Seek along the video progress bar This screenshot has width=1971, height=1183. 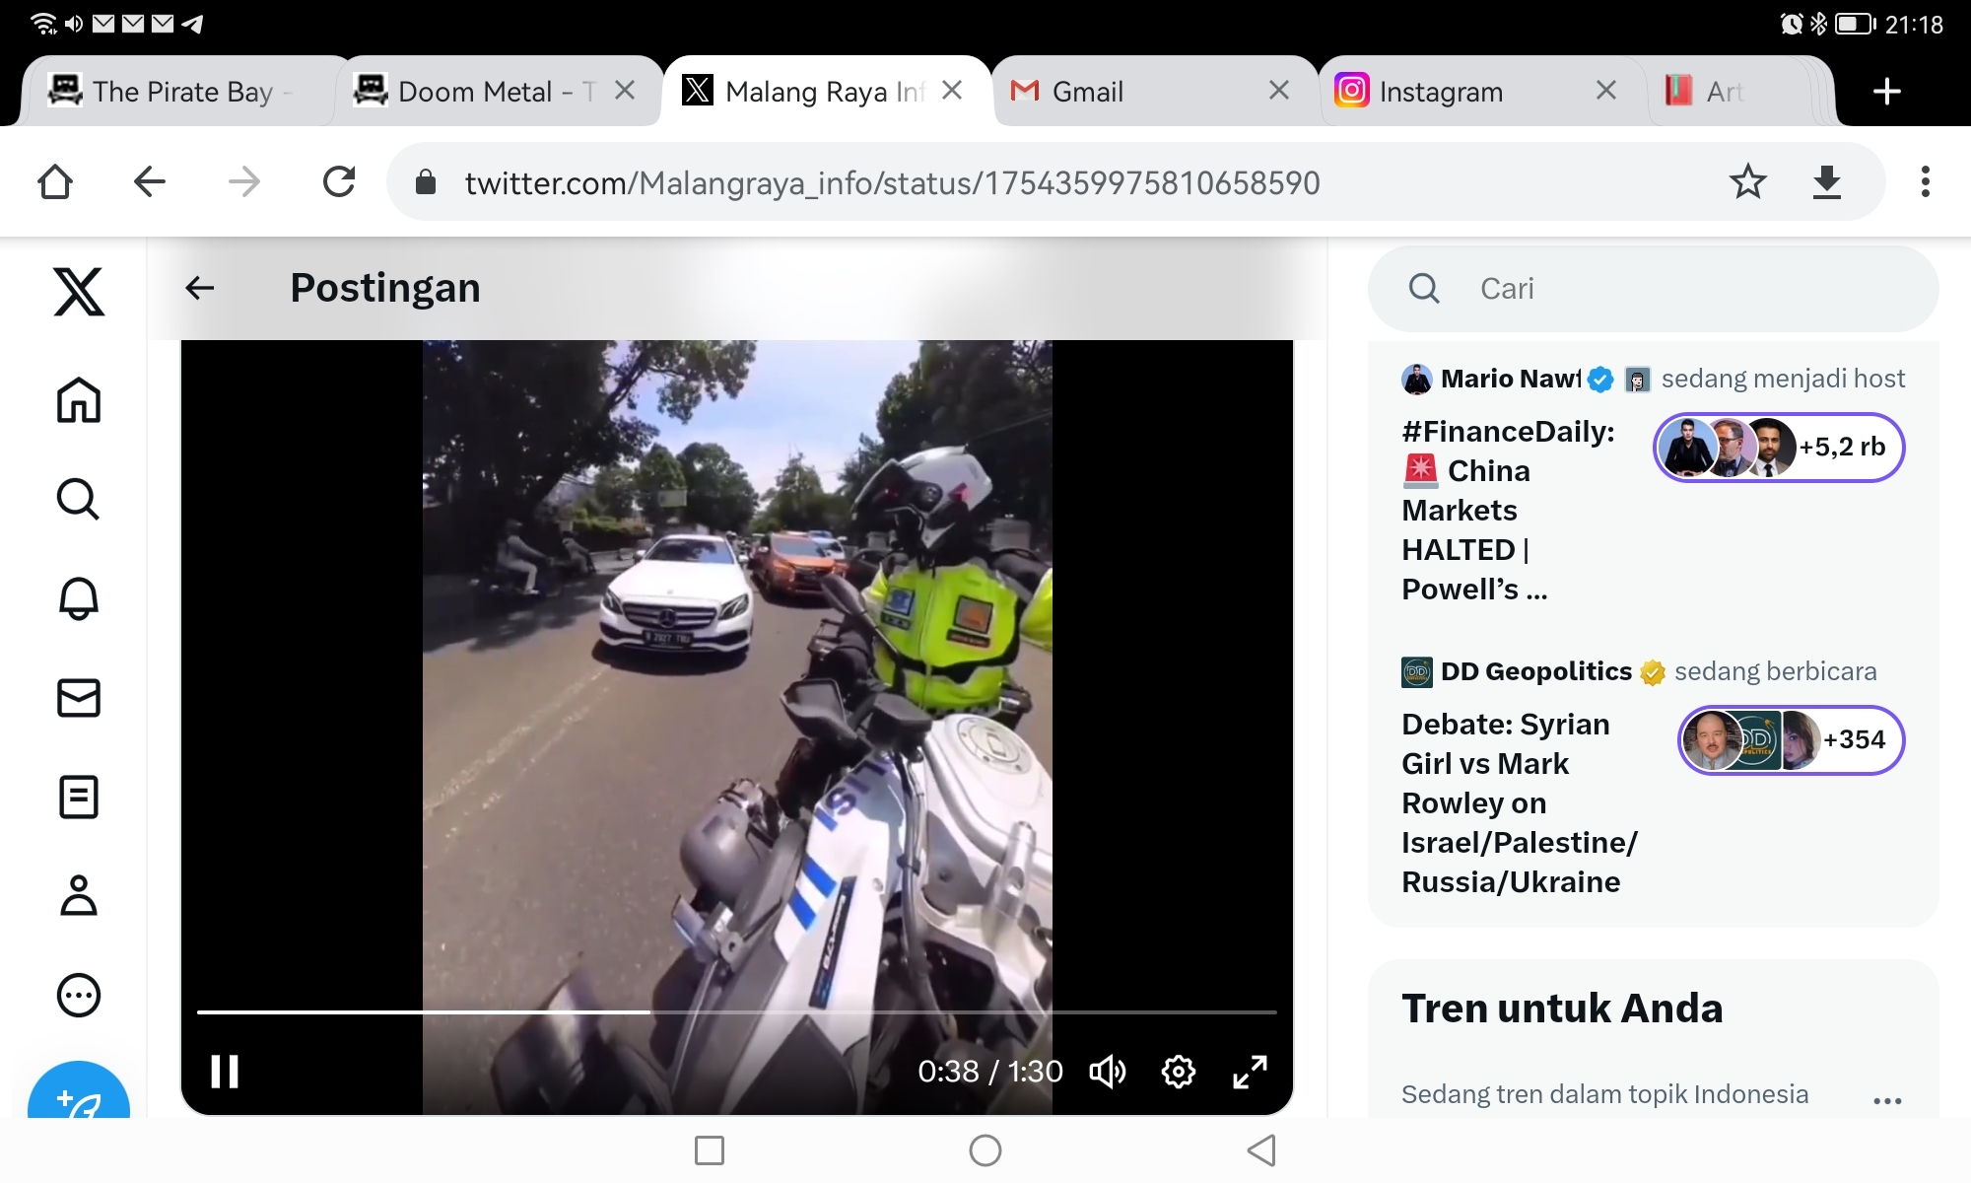click(734, 1011)
